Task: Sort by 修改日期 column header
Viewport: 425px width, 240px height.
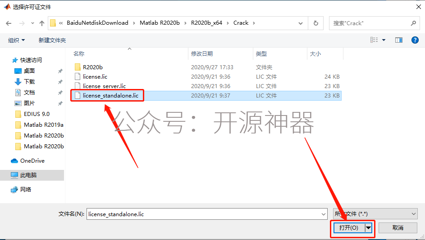Action: click(x=201, y=54)
